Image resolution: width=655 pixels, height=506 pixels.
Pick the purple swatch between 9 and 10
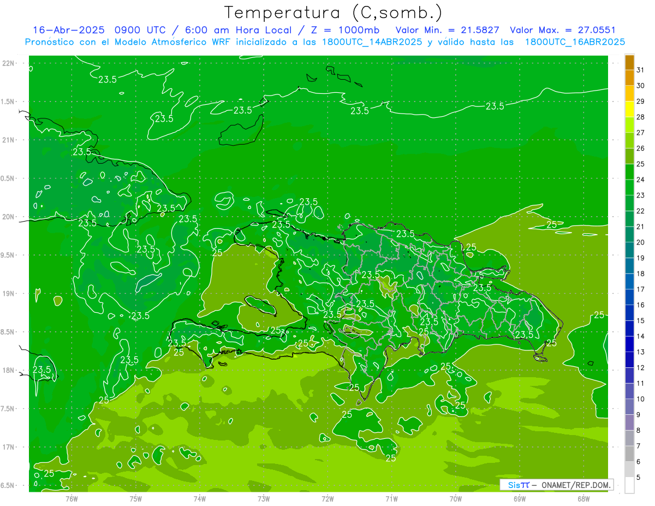[x=629, y=407]
